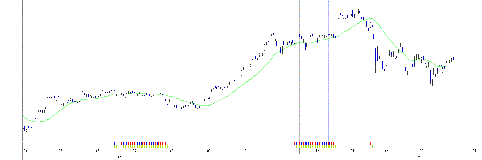Click month label 08 on the time axis
Viewport: 482px width, 160px height.
point(172,151)
